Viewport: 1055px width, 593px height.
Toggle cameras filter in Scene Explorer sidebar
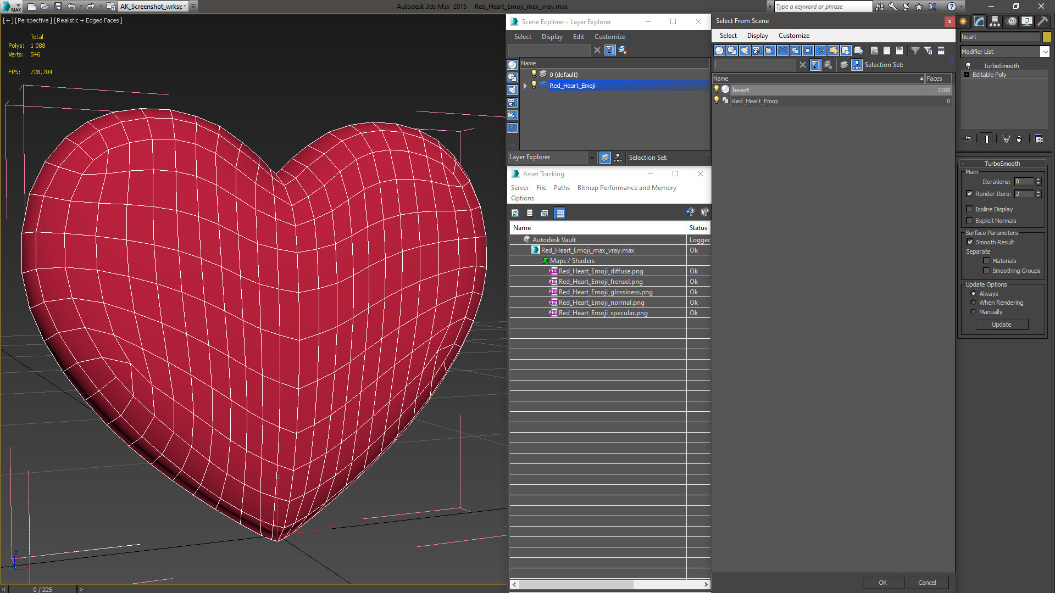tap(512, 103)
